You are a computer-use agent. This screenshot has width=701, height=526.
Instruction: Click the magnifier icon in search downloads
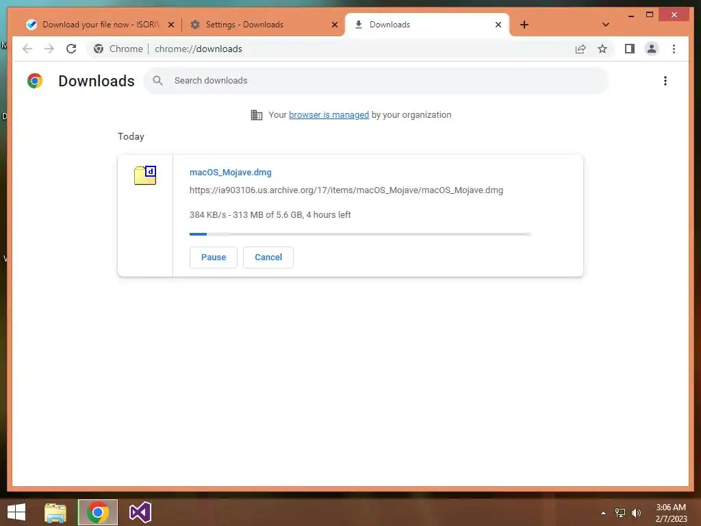click(x=157, y=81)
